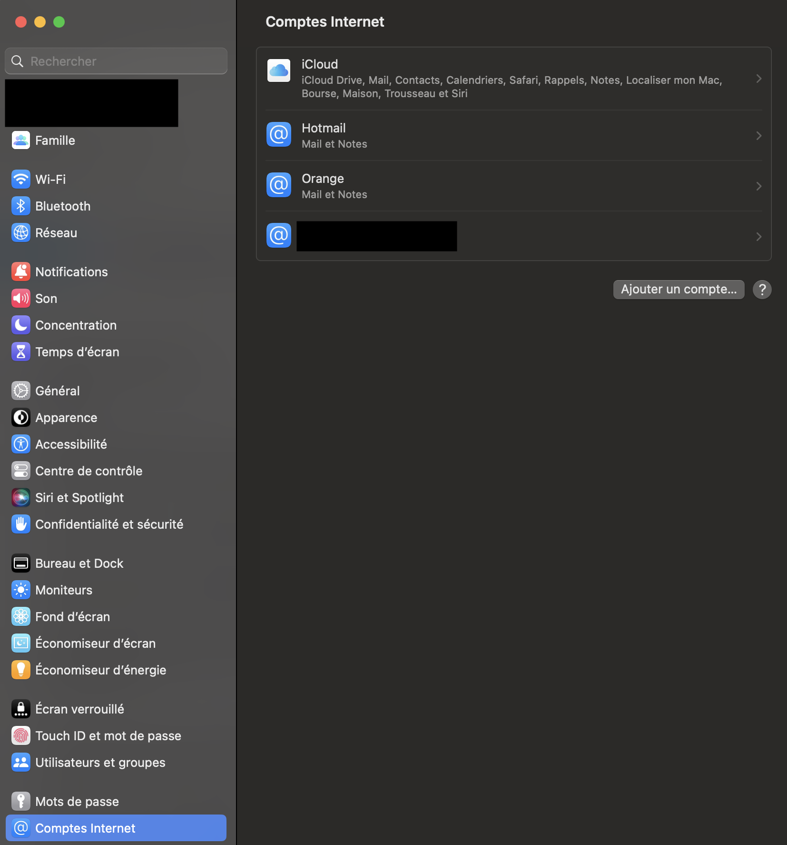This screenshot has height=845, width=787.
Task: Open Écran verrouillé settings label
Action: click(80, 709)
